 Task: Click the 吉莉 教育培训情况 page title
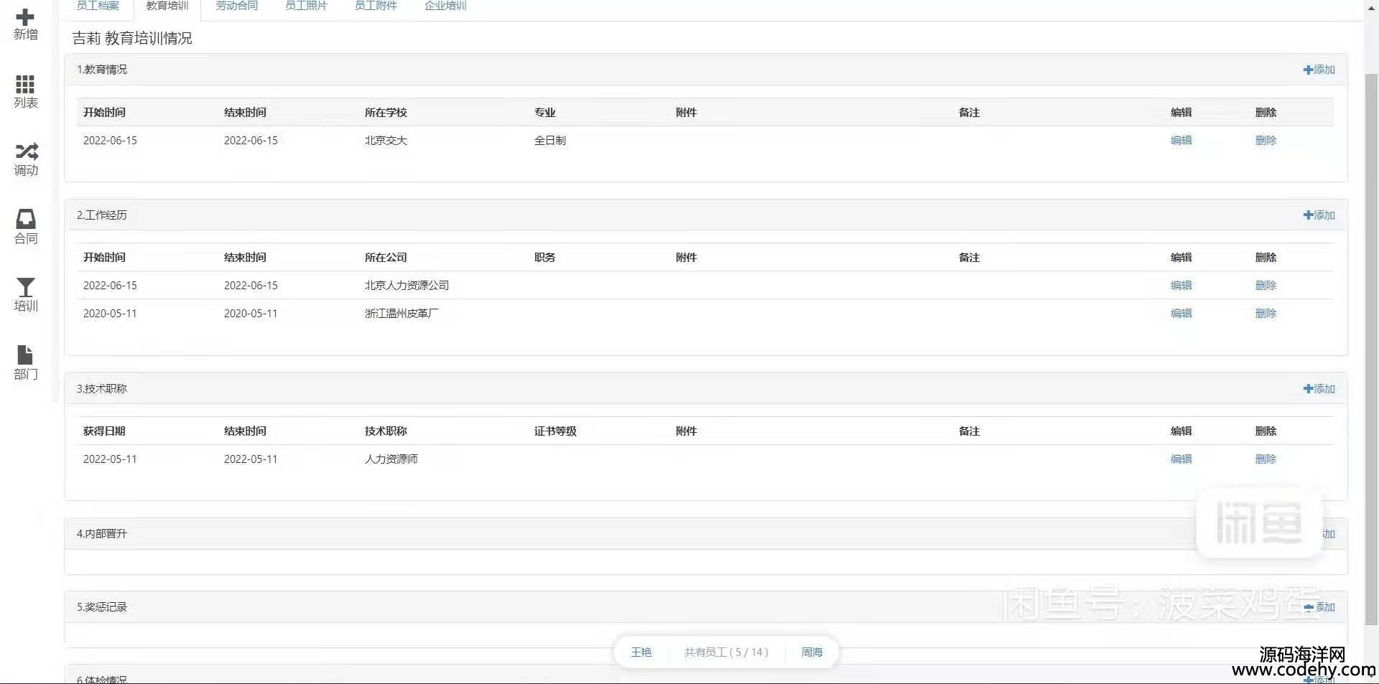pyautogui.click(x=132, y=38)
